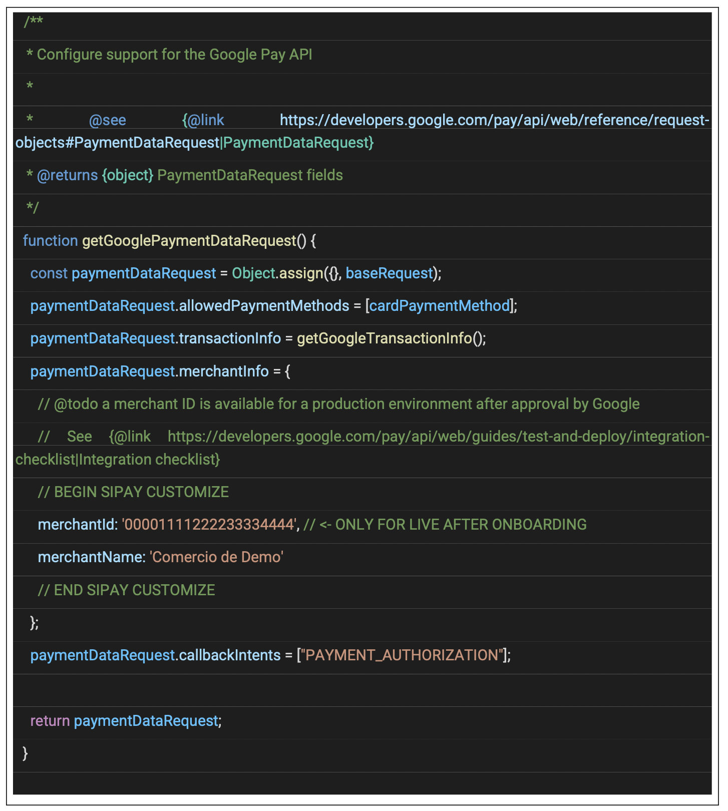The height and width of the screenshot is (811, 728).
Task: Click the '@todo a merchant ID' comment line
Action: [338, 404]
